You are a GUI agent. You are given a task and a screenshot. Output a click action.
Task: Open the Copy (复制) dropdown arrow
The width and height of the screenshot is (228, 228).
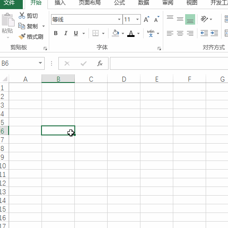point(43,26)
